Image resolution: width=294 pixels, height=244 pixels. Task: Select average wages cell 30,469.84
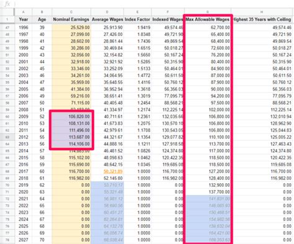(107, 48)
